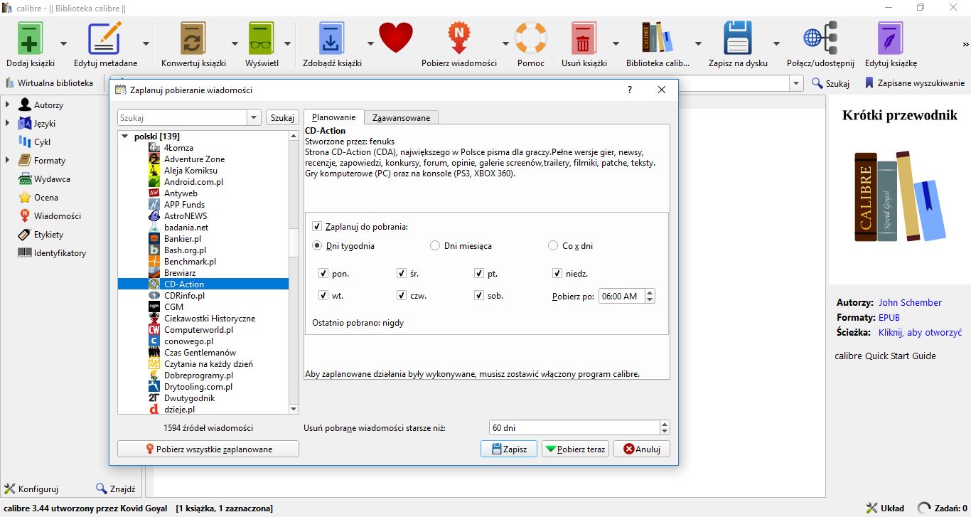Click the Biblioteka calibre icon
971x517 pixels.
click(x=658, y=38)
